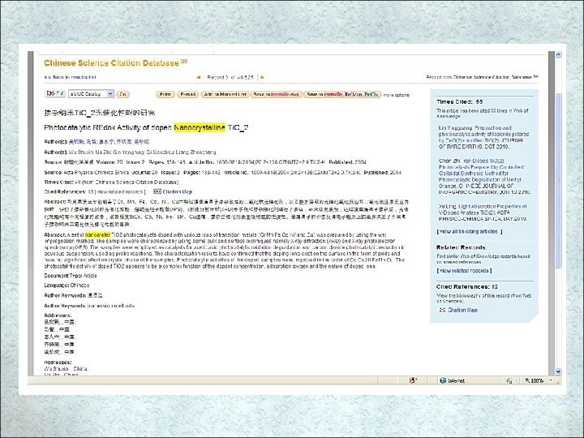Click view related records in sidebar

[x=465, y=271]
